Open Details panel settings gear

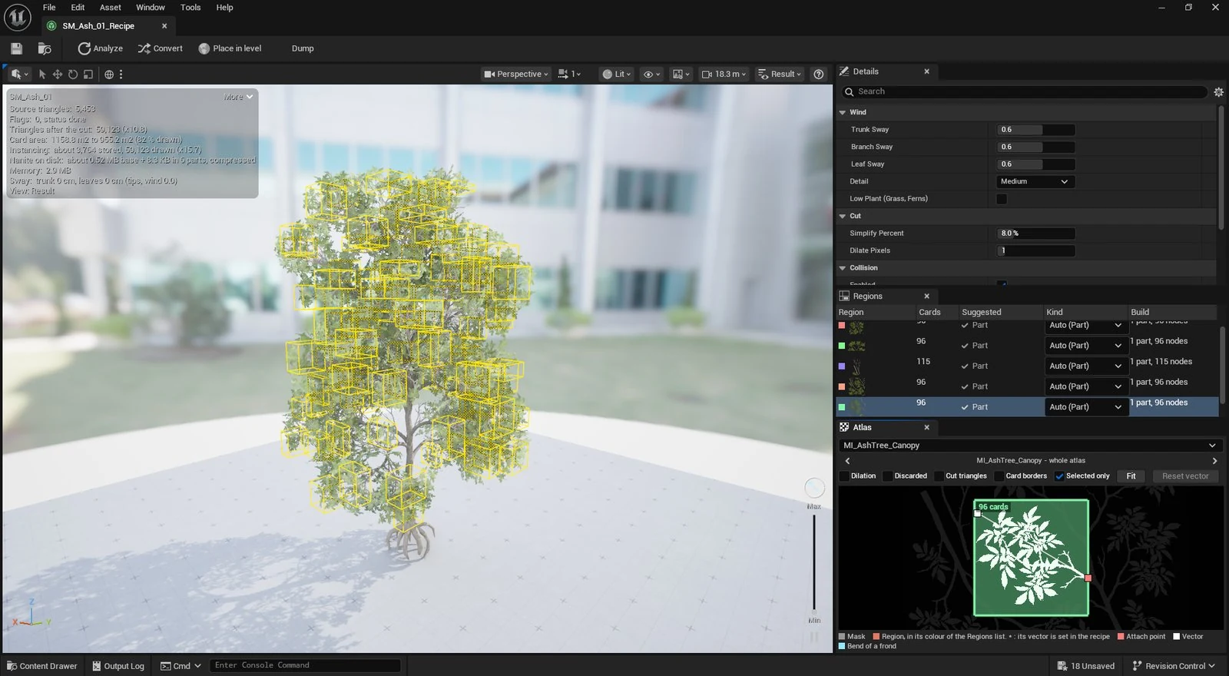[x=1218, y=92]
